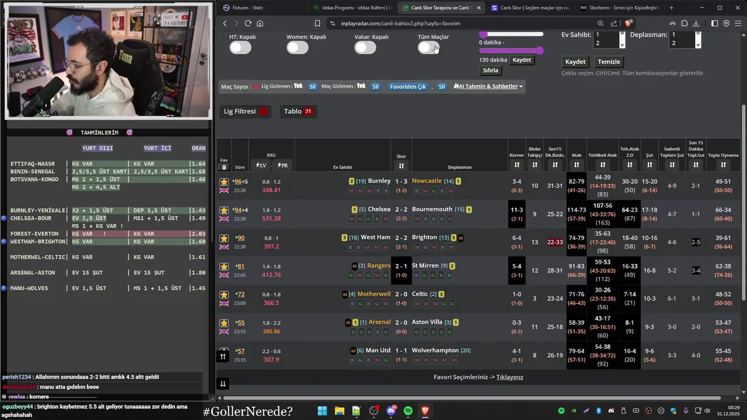Open the Ev Sahibi multi-select list
The image size is (747, 420).
pyautogui.click(x=609, y=39)
